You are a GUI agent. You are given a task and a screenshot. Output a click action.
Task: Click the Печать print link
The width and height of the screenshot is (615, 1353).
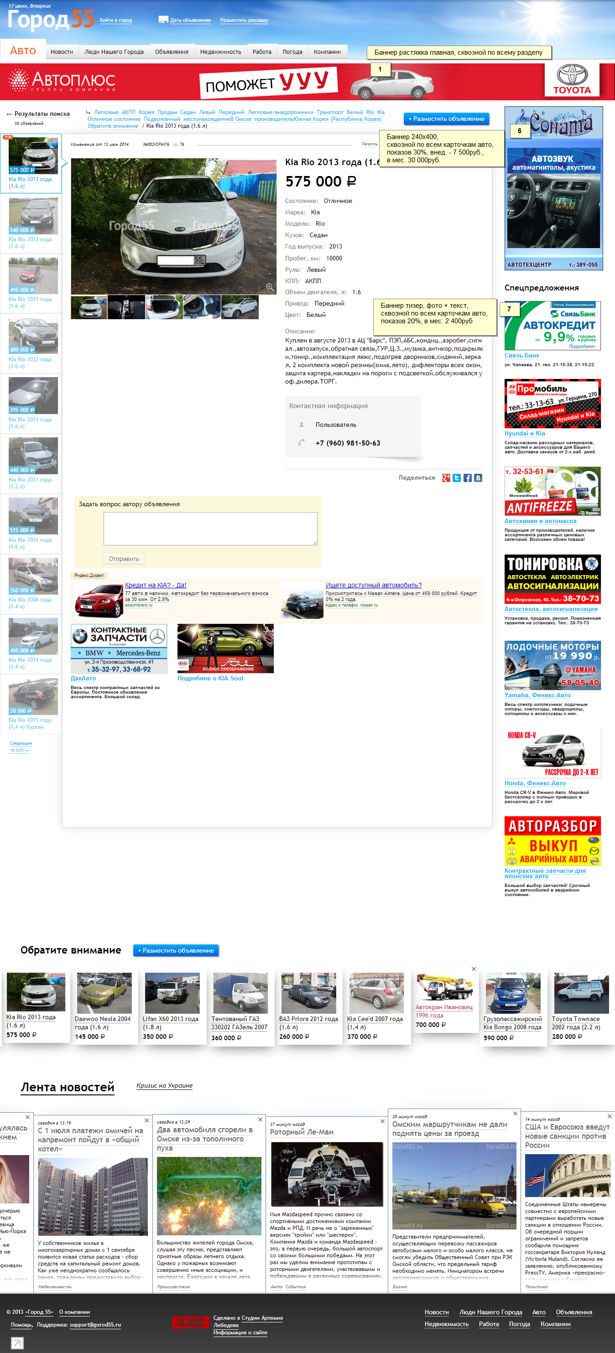tap(370, 144)
